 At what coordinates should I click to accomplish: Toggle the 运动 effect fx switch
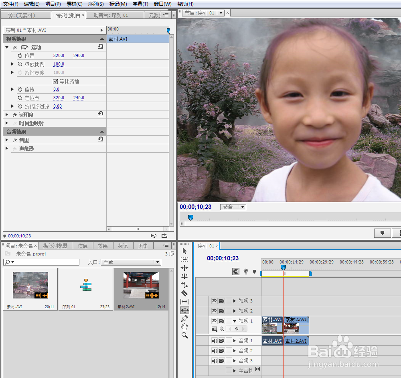[15, 47]
